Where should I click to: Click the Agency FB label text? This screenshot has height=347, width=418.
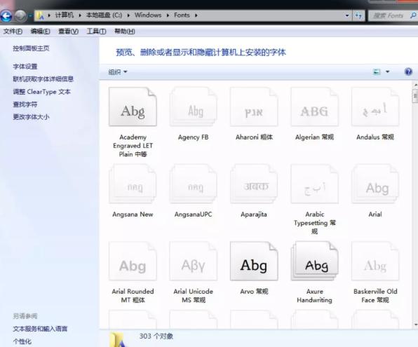[x=194, y=137]
